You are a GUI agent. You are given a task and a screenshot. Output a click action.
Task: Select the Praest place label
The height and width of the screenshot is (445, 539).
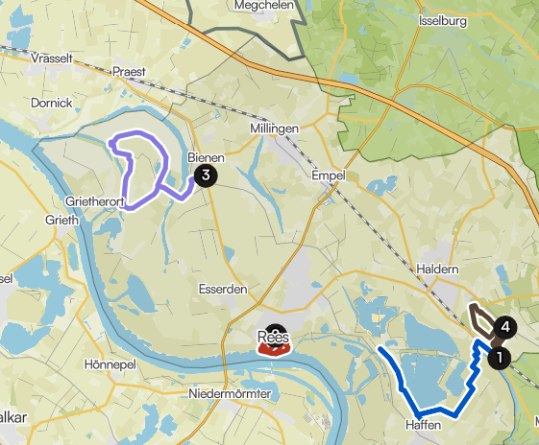point(129,72)
